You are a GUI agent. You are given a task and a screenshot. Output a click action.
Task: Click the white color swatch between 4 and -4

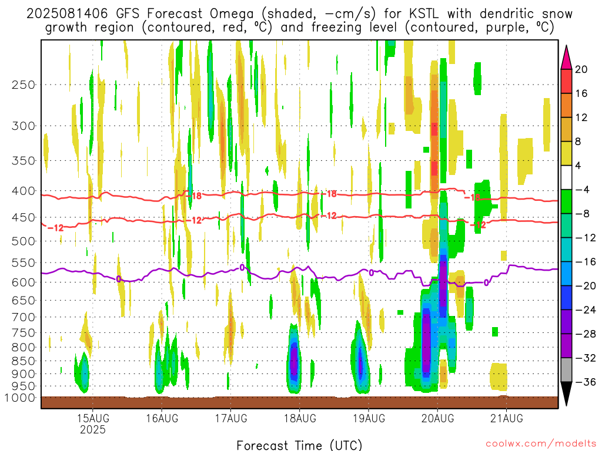(566, 177)
